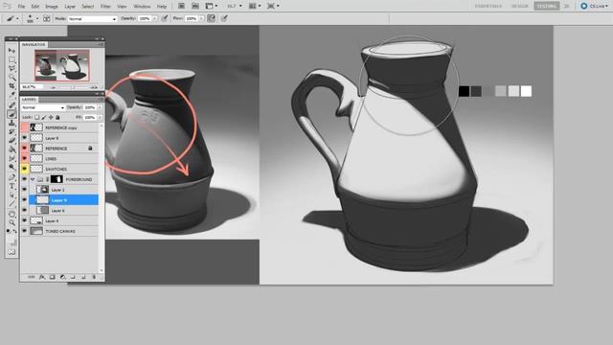Click the Link layers icon
The image size is (613, 345).
32,277
